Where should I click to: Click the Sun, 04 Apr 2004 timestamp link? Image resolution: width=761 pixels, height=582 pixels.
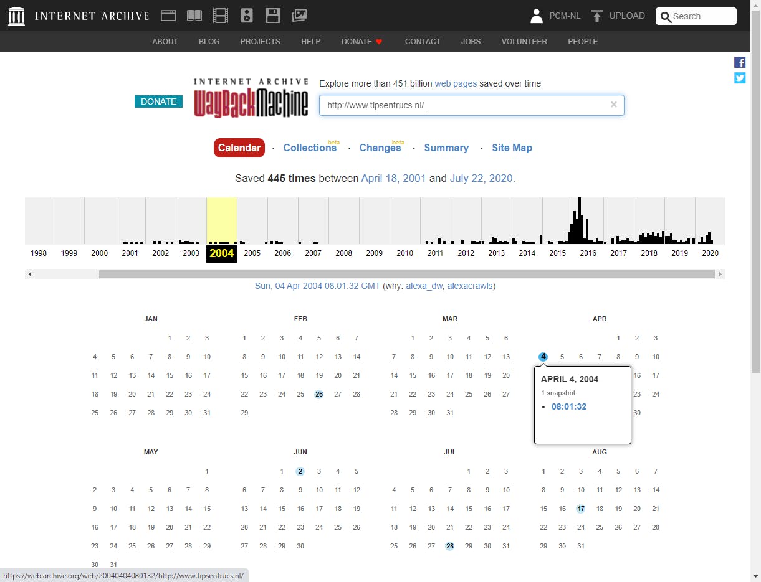[317, 286]
